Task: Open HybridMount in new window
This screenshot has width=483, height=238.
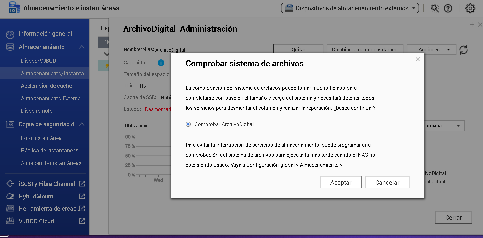Action: pos(82,196)
